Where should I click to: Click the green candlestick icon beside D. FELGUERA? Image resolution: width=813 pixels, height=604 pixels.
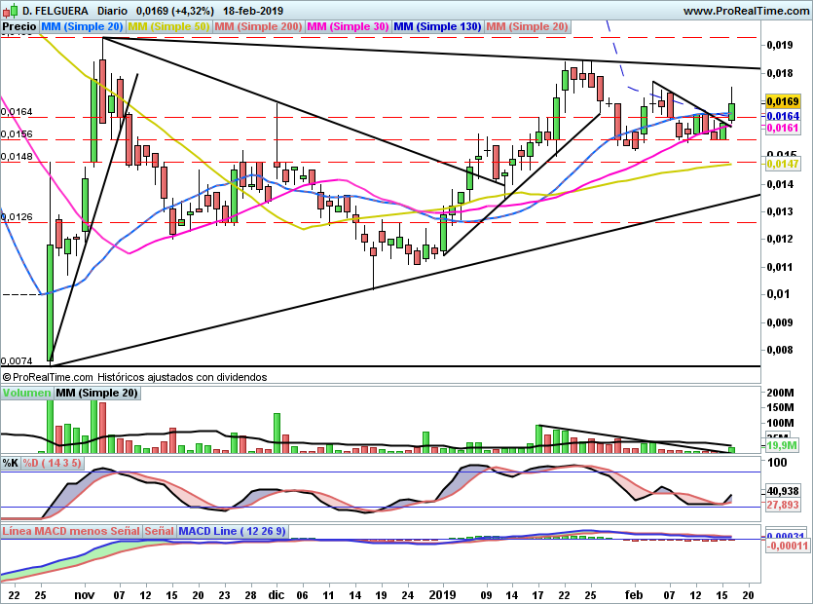click(x=10, y=10)
